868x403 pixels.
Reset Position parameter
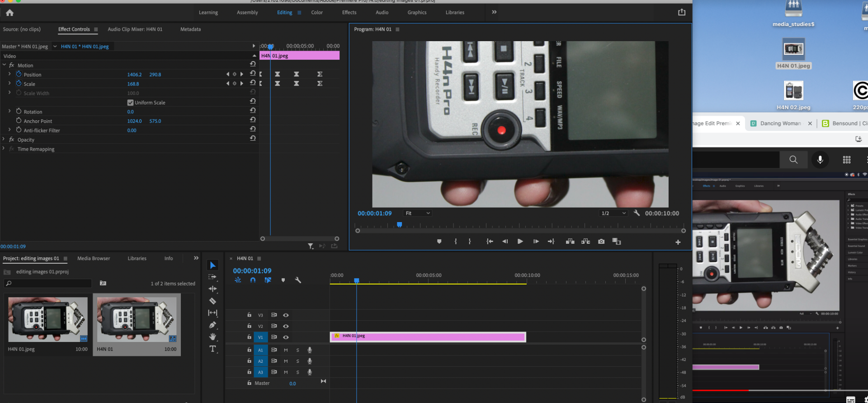coord(253,73)
